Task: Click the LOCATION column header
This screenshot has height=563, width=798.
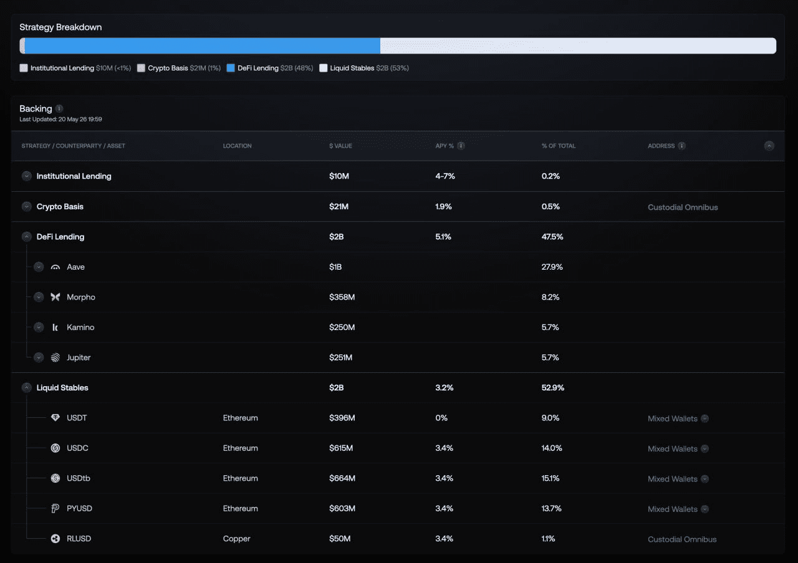Action: [238, 146]
